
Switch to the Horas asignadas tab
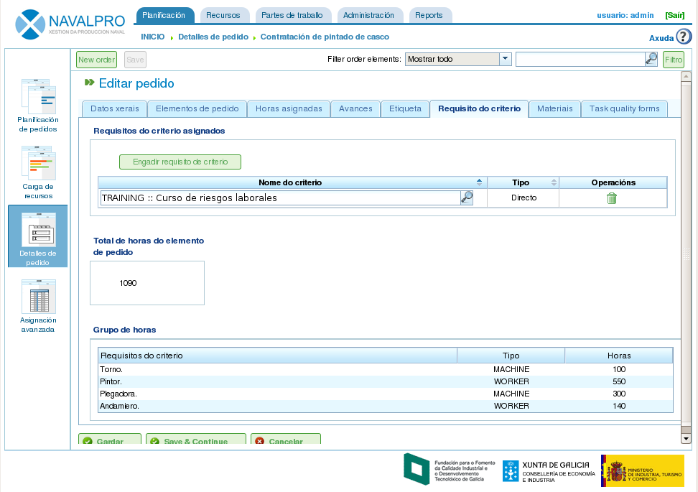(289, 108)
